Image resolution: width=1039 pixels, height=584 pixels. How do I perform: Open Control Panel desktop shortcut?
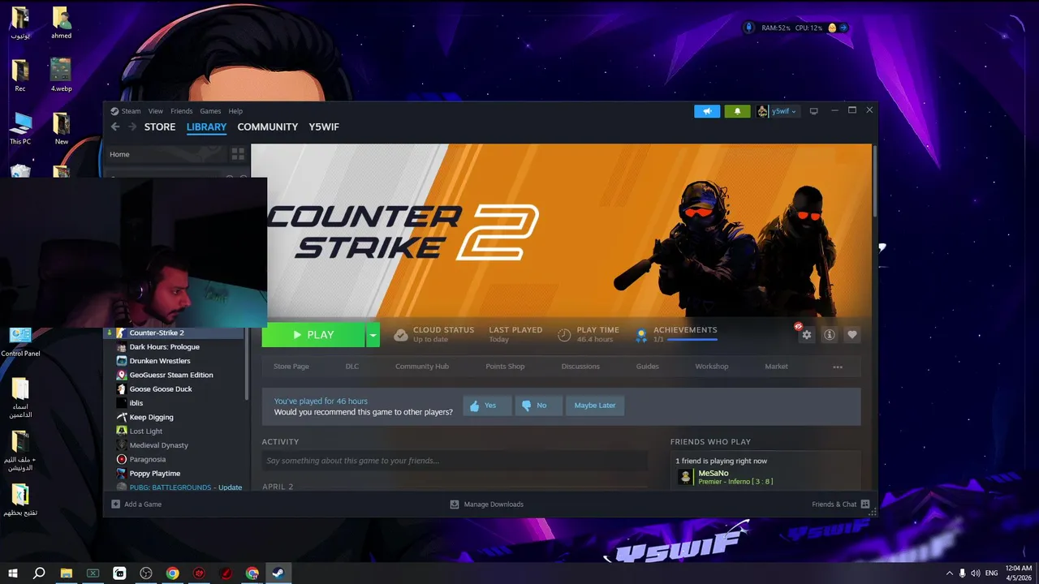(20, 341)
